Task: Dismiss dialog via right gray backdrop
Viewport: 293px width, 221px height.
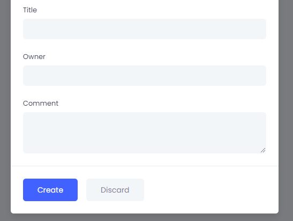Action: (286, 110)
